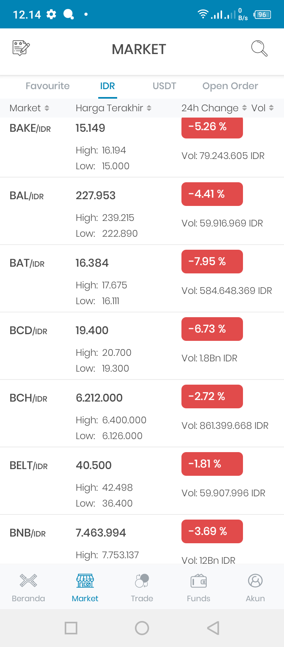Open the Funds wallet icon
This screenshot has height=647, width=284.
point(199,581)
